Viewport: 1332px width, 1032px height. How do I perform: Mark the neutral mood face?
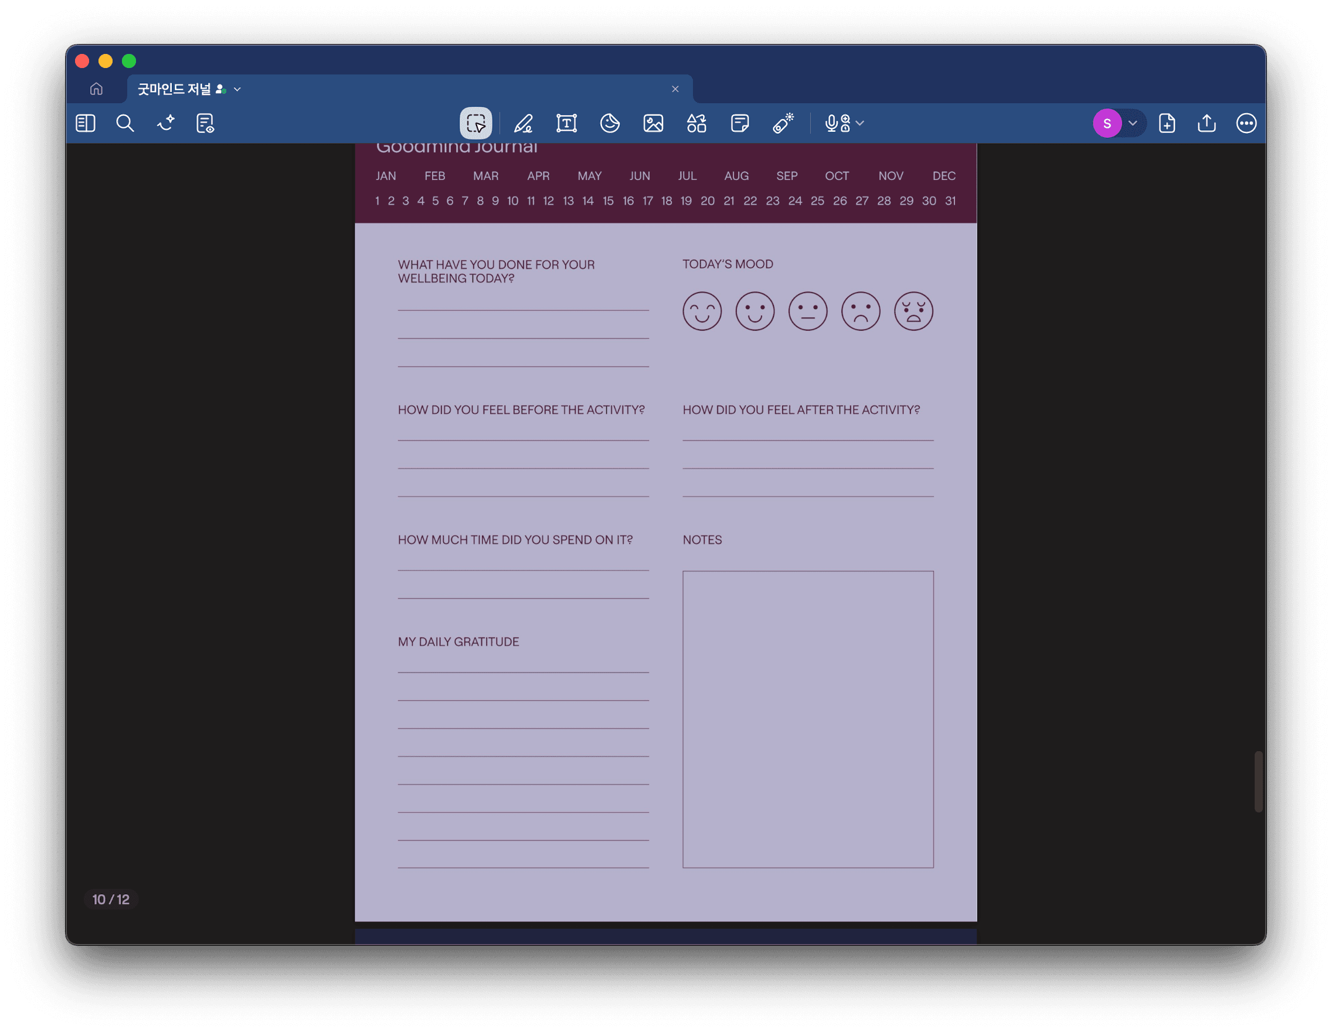(x=807, y=311)
